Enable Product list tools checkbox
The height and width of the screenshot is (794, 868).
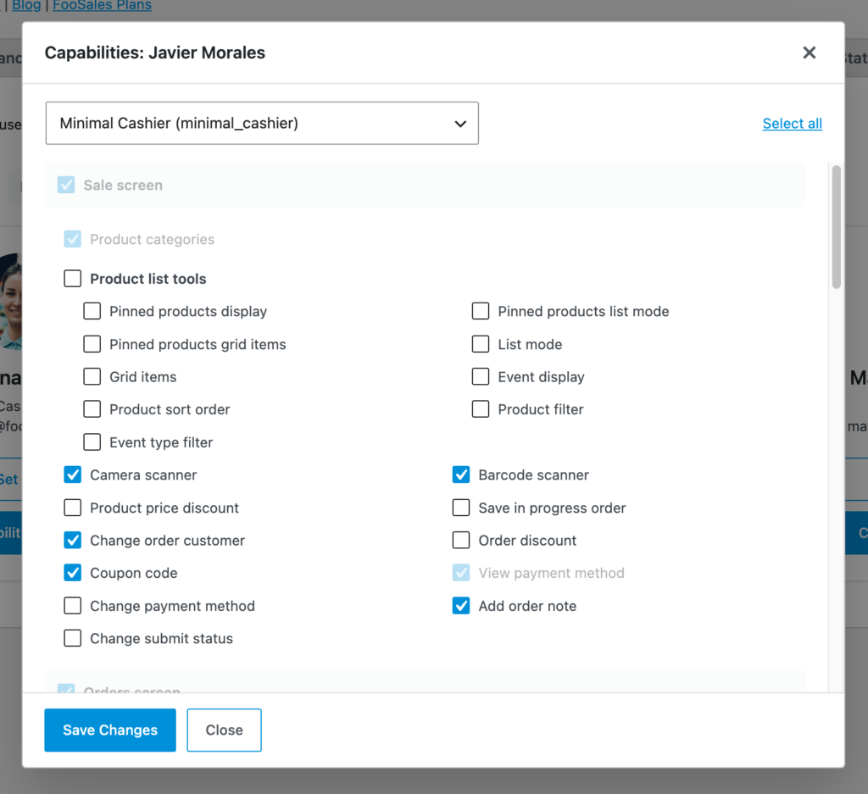(x=73, y=278)
